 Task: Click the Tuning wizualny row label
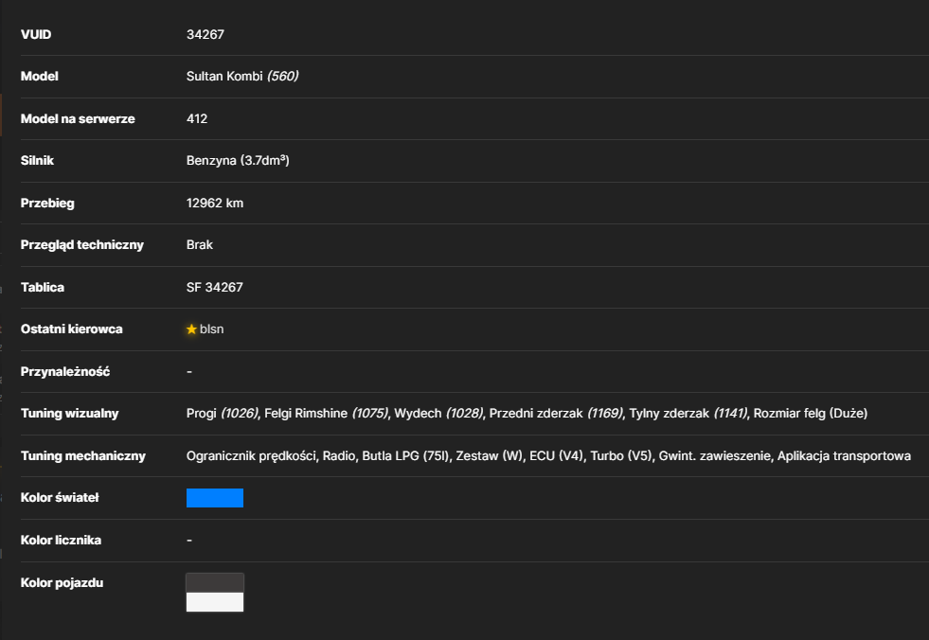pyautogui.click(x=69, y=414)
